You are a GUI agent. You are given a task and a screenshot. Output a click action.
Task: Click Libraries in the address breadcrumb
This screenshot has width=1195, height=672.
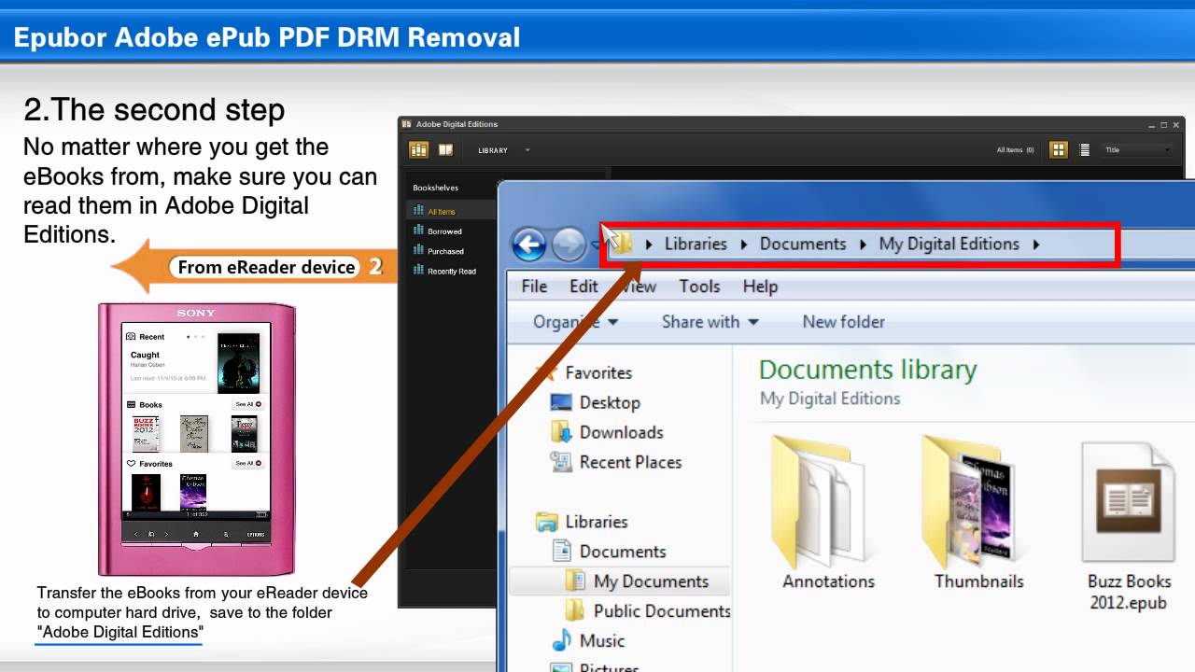click(x=696, y=244)
